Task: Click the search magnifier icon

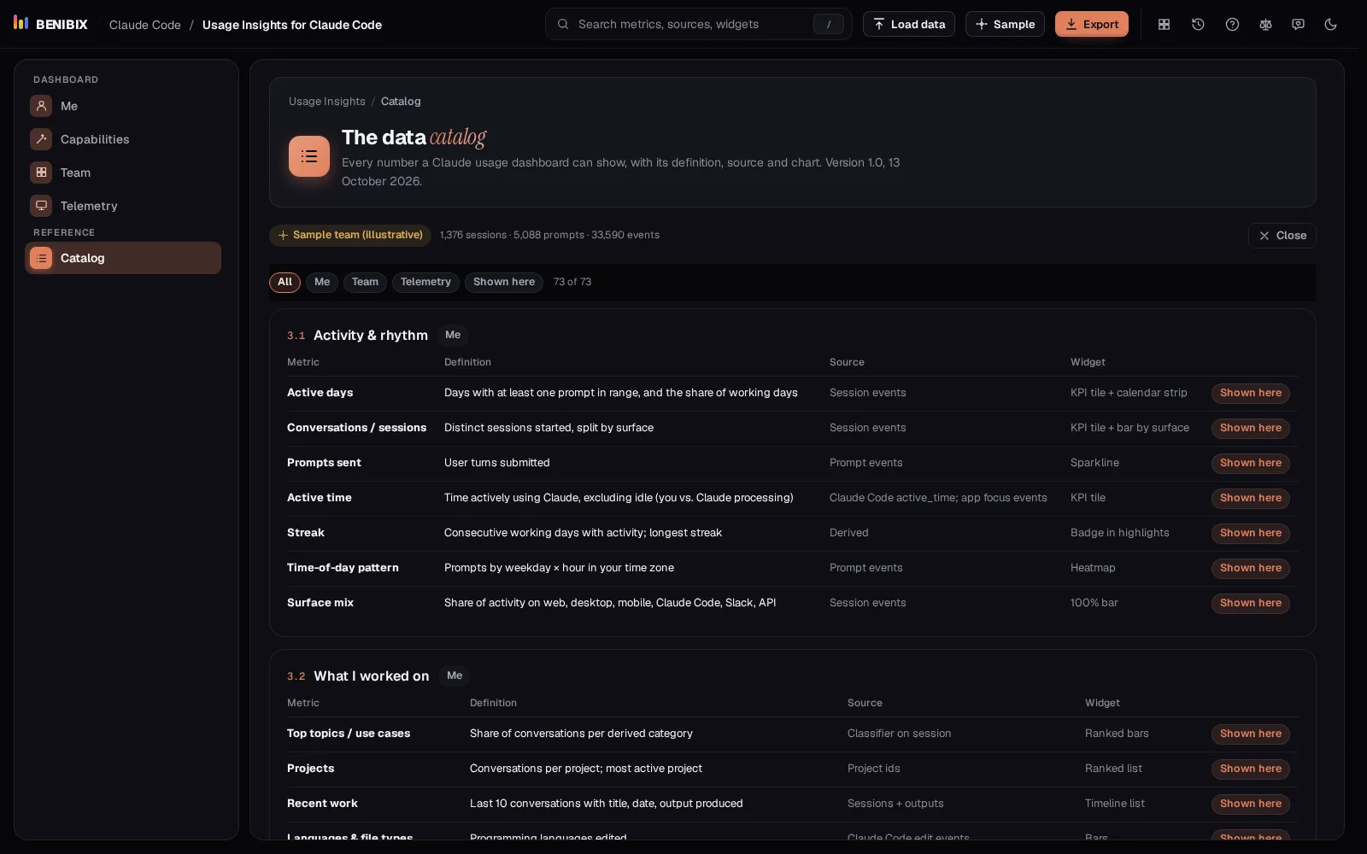Action: (563, 24)
